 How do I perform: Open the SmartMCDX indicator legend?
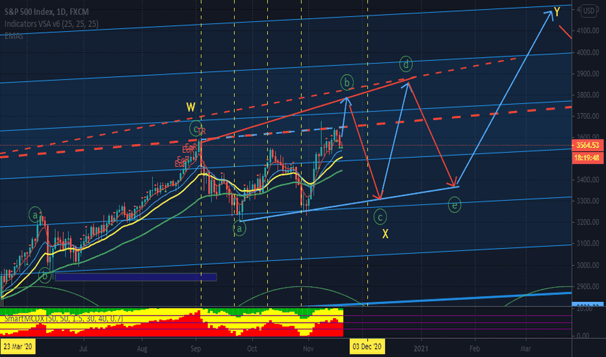tap(64, 319)
